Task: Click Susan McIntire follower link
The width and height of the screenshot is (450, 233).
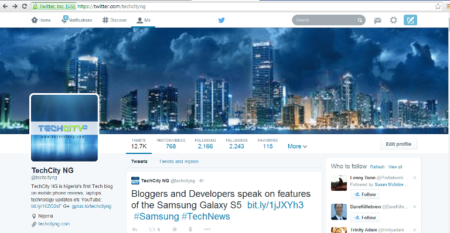Action: pos(389,184)
